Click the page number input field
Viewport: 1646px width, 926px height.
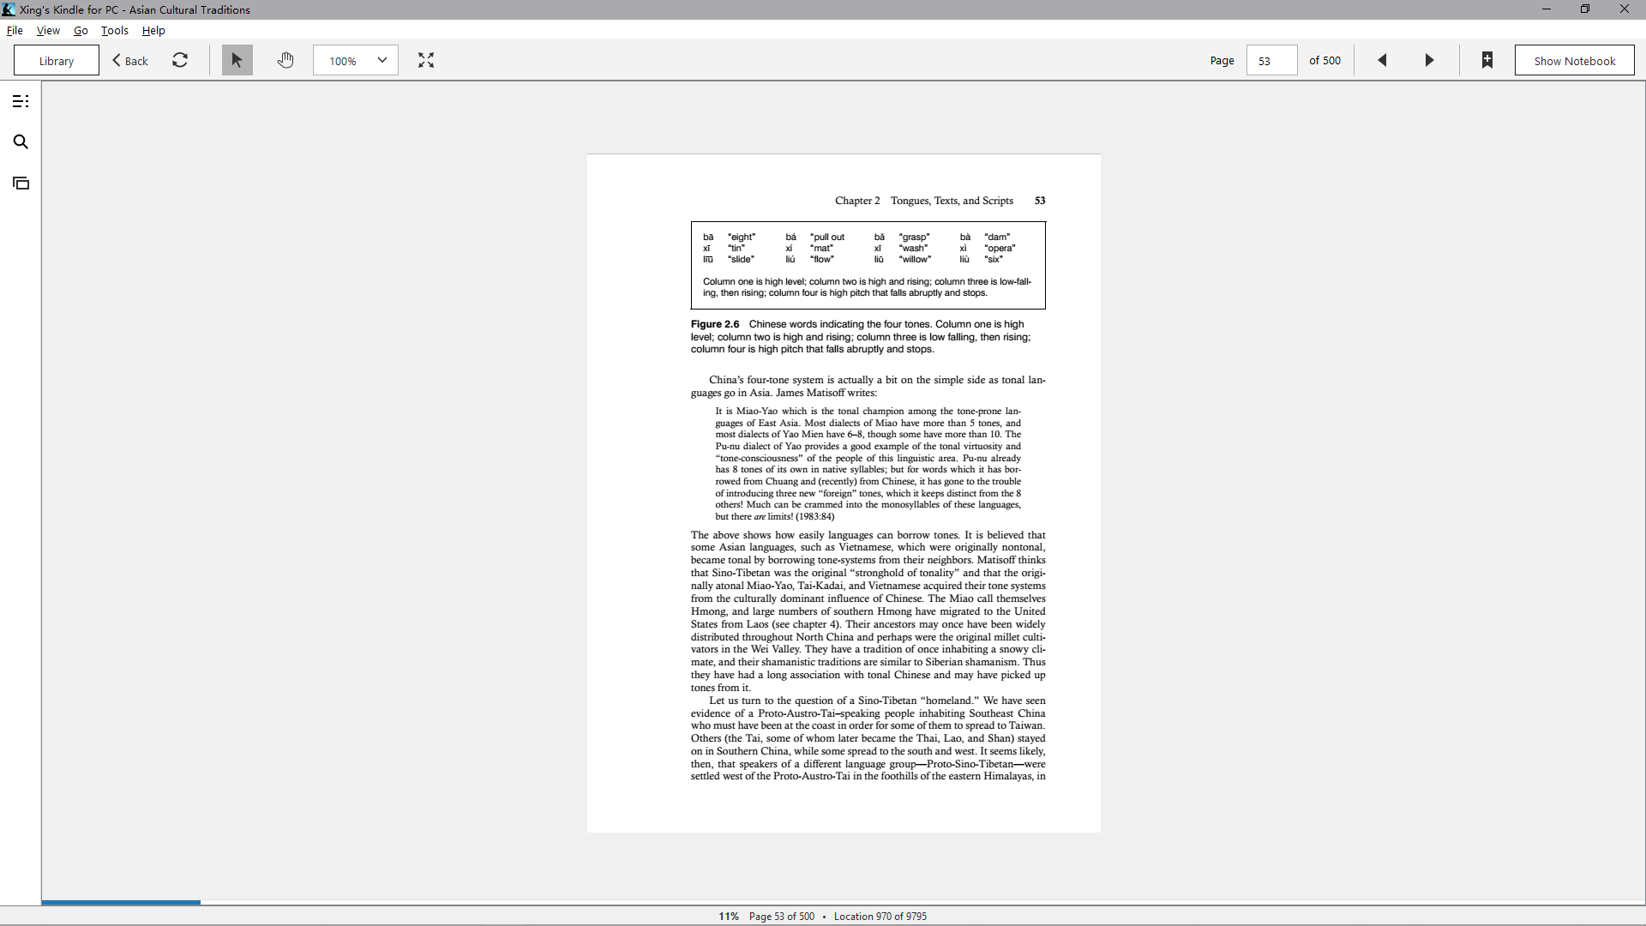(x=1272, y=60)
